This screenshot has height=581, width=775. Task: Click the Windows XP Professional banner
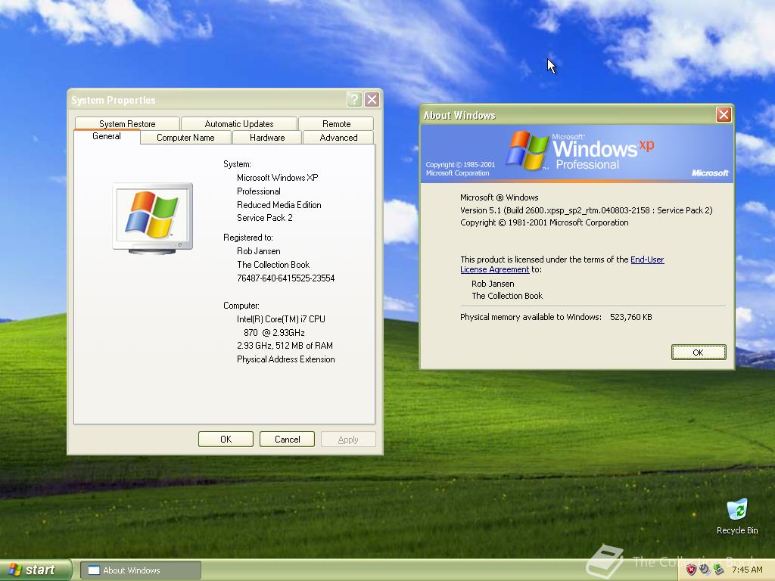tap(577, 153)
